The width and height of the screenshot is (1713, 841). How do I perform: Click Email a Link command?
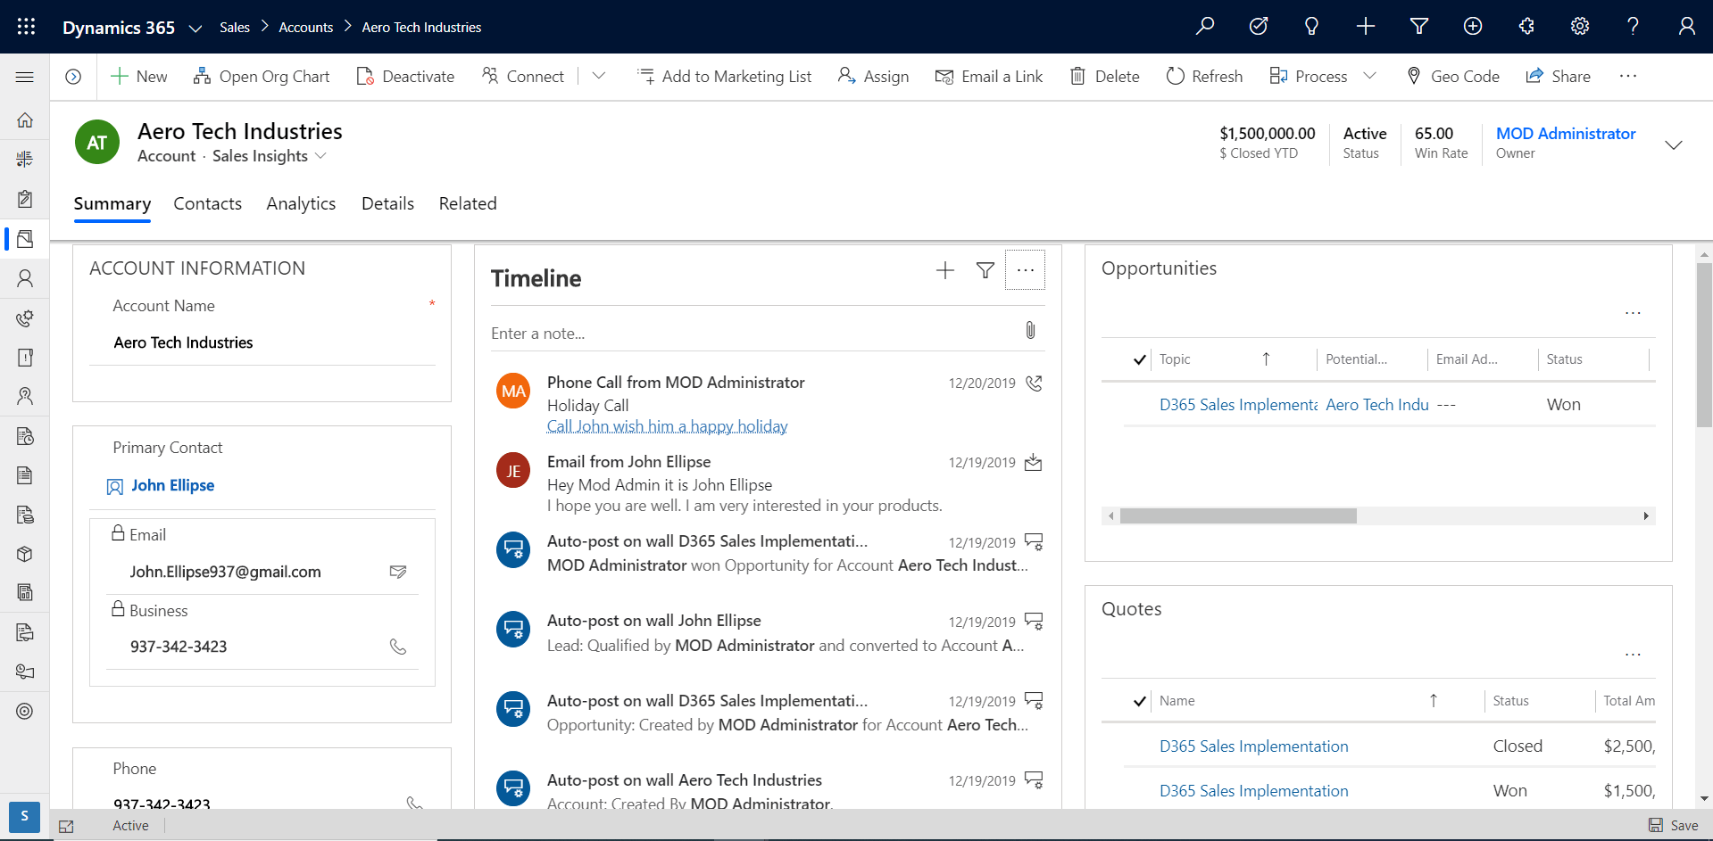click(989, 77)
